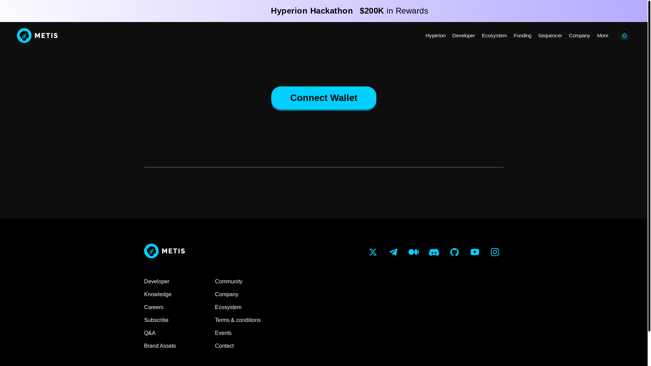
Task: Go to footer Subscribe link
Action: [156, 320]
